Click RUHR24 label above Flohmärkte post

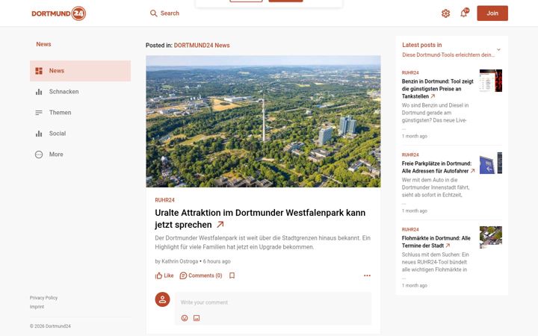[x=410, y=230]
